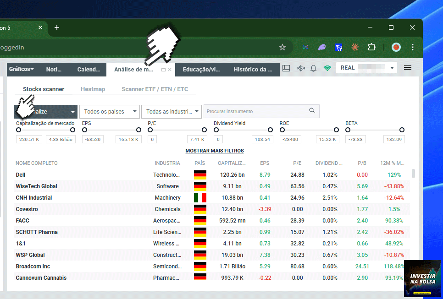Grab the left P/E slider handle

tap(150, 130)
